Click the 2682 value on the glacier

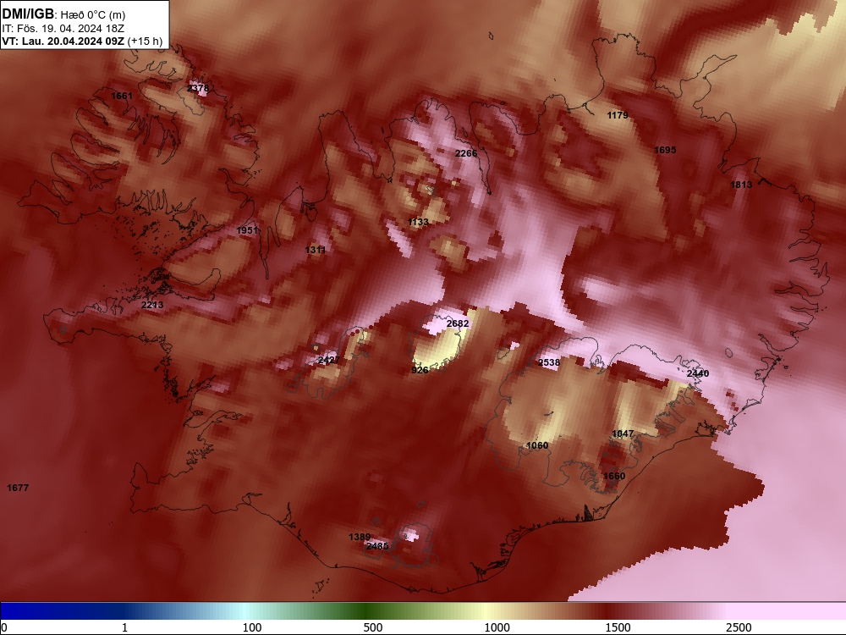click(x=458, y=323)
